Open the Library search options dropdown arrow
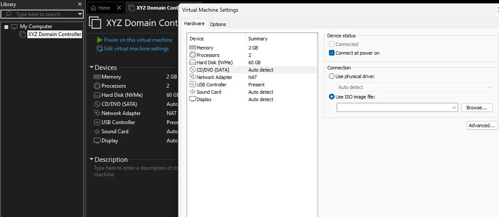The width and height of the screenshot is (499, 217). click(x=80, y=14)
